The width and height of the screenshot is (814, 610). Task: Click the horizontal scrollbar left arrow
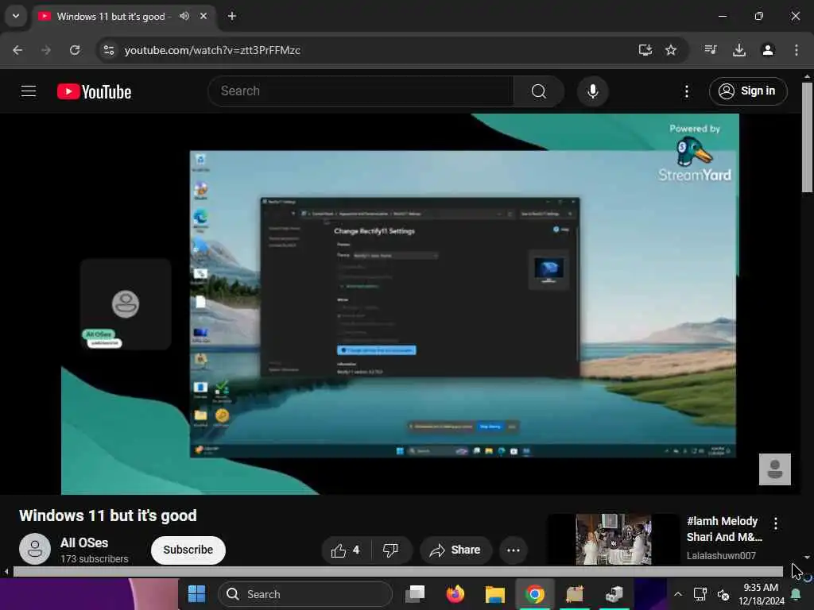click(x=6, y=572)
